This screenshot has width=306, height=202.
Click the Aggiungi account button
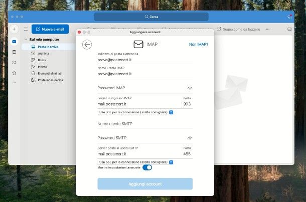tap(145, 184)
